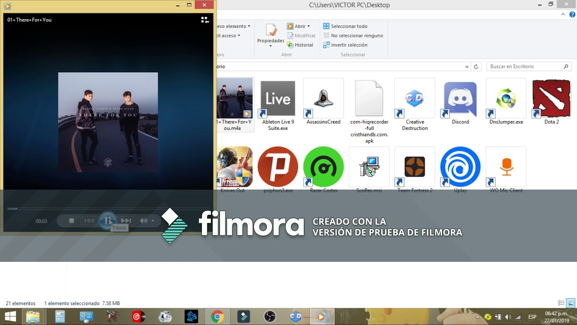Screen dimensions: 577x325
Task: Click the 00:03 elapsed time display
Action: [x=41, y=221]
